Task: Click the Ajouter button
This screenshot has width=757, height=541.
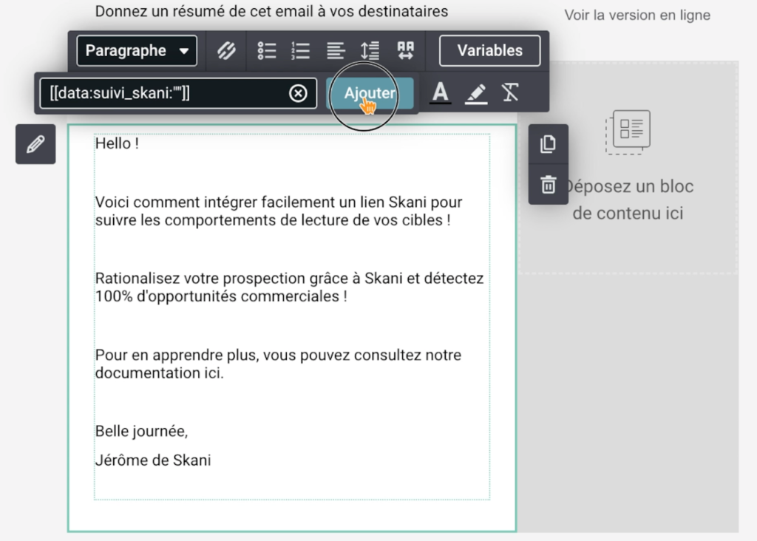Action: click(x=370, y=93)
